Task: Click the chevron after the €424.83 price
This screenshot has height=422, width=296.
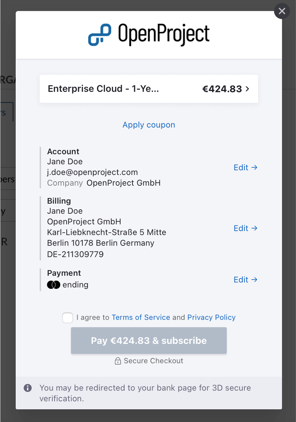Action: [x=247, y=89]
